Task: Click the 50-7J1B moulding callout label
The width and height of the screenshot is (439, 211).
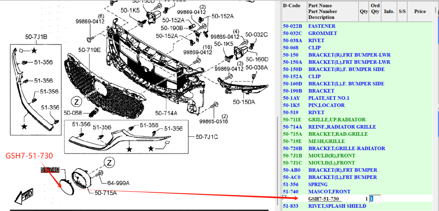Action: pyautogui.click(x=36, y=37)
